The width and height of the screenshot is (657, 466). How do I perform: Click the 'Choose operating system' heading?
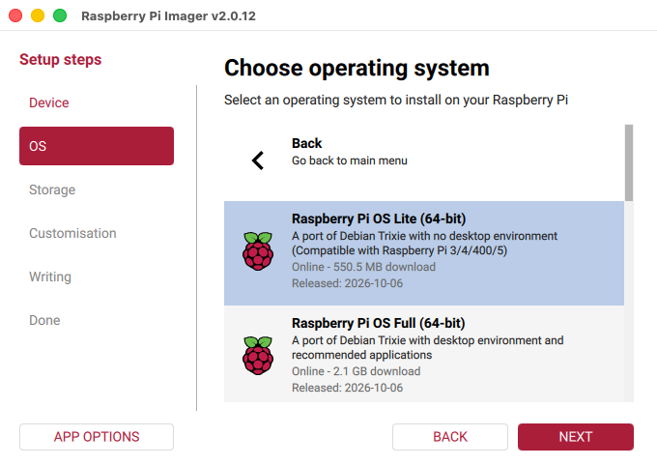click(357, 68)
